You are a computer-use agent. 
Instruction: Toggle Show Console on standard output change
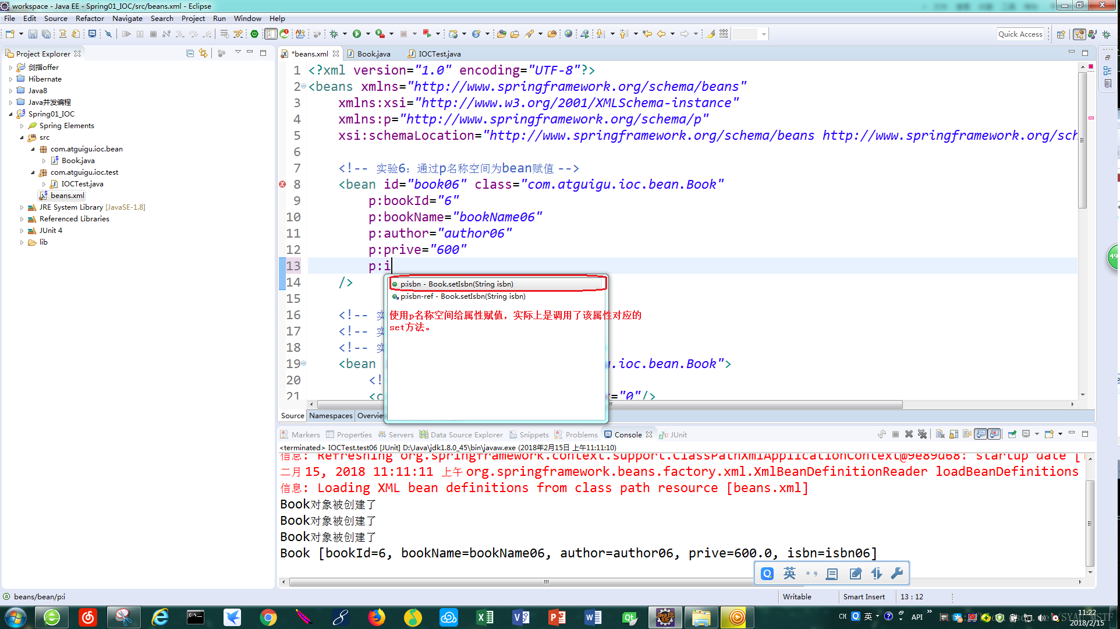pyautogui.click(x=981, y=434)
